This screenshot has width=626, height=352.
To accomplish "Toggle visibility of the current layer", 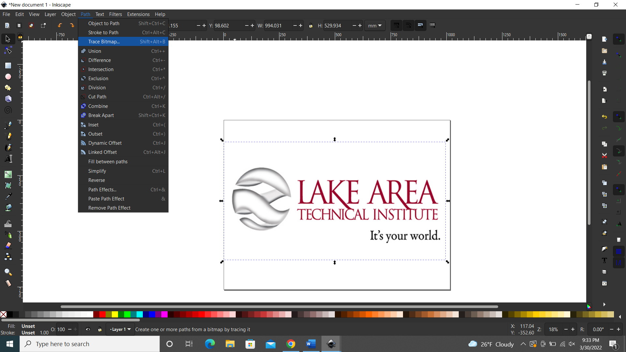I will click(88, 329).
